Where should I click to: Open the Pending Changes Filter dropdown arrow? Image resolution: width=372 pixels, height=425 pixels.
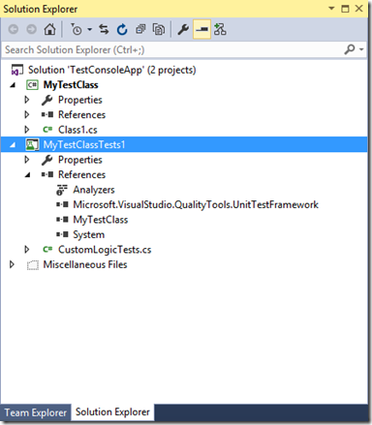coord(89,29)
